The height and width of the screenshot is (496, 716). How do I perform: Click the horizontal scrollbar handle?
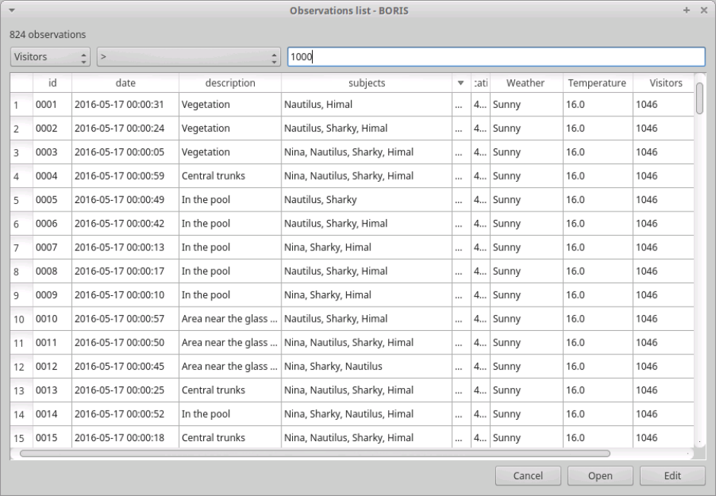(315, 453)
